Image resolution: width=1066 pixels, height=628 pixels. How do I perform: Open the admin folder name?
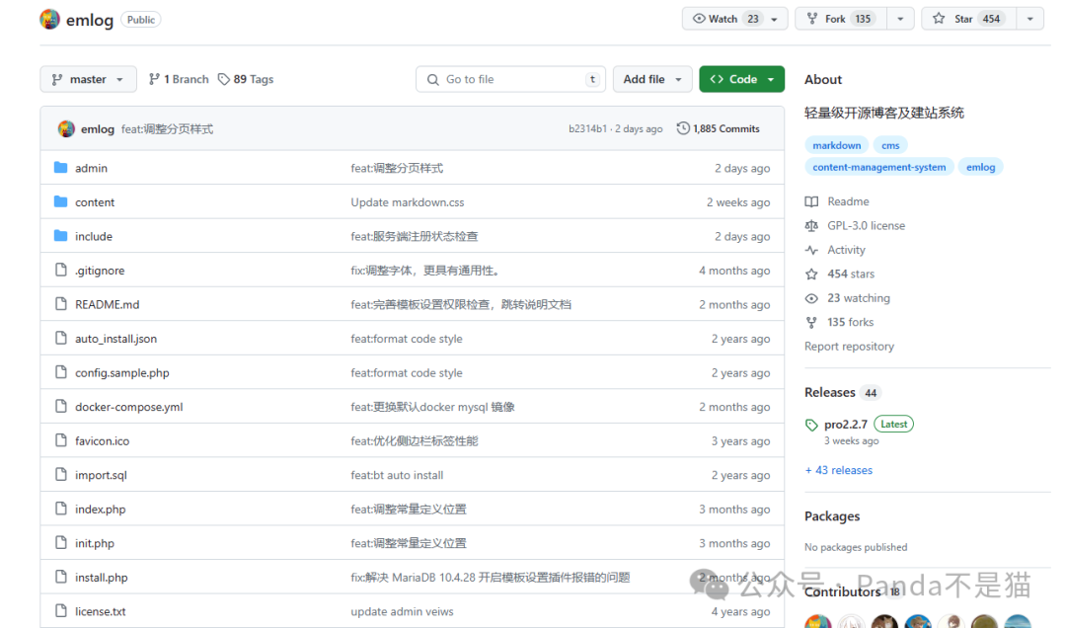[x=91, y=168]
